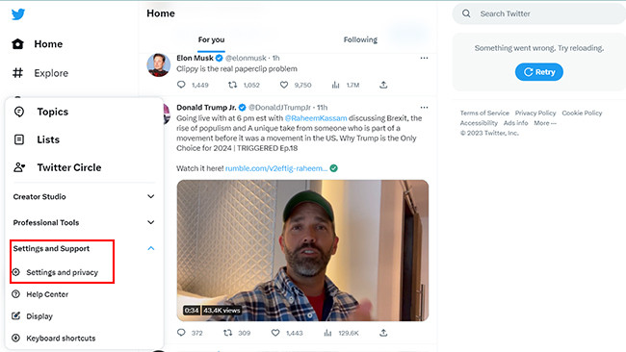Click the Twitter bird logo

[x=18, y=14]
